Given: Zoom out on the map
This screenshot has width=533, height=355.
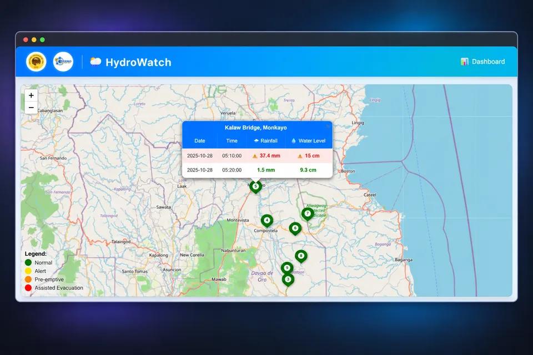Looking at the screenshot, I should pyautogui.click(x=31, y=108).
